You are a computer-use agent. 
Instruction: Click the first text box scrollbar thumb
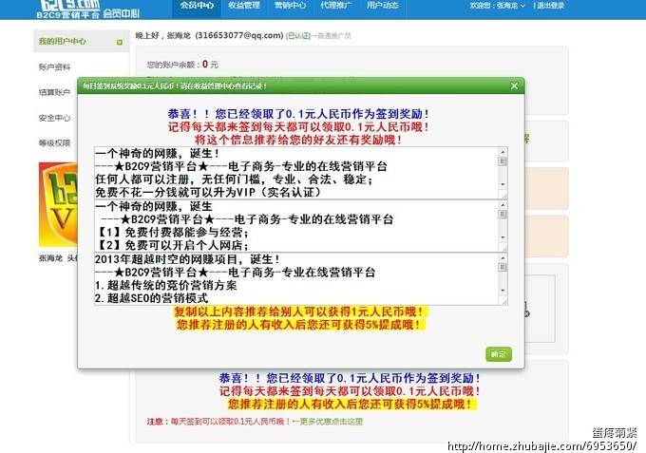tap(503, 161)
